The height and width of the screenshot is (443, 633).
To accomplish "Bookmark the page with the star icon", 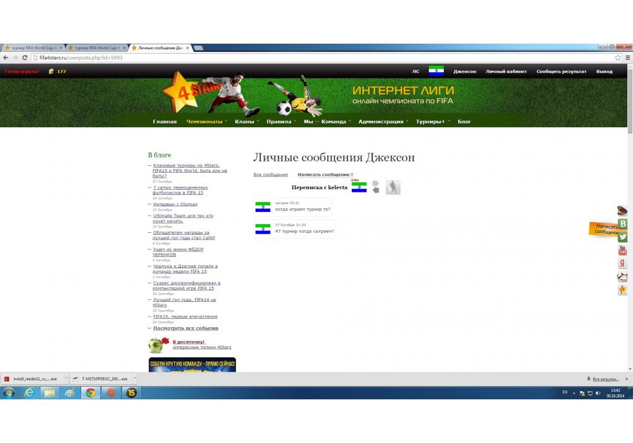I will pos(618,58).
